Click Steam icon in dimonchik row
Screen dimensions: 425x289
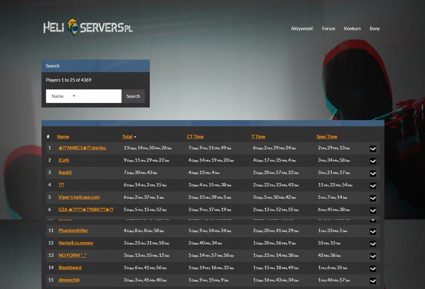tap(373, 281)
